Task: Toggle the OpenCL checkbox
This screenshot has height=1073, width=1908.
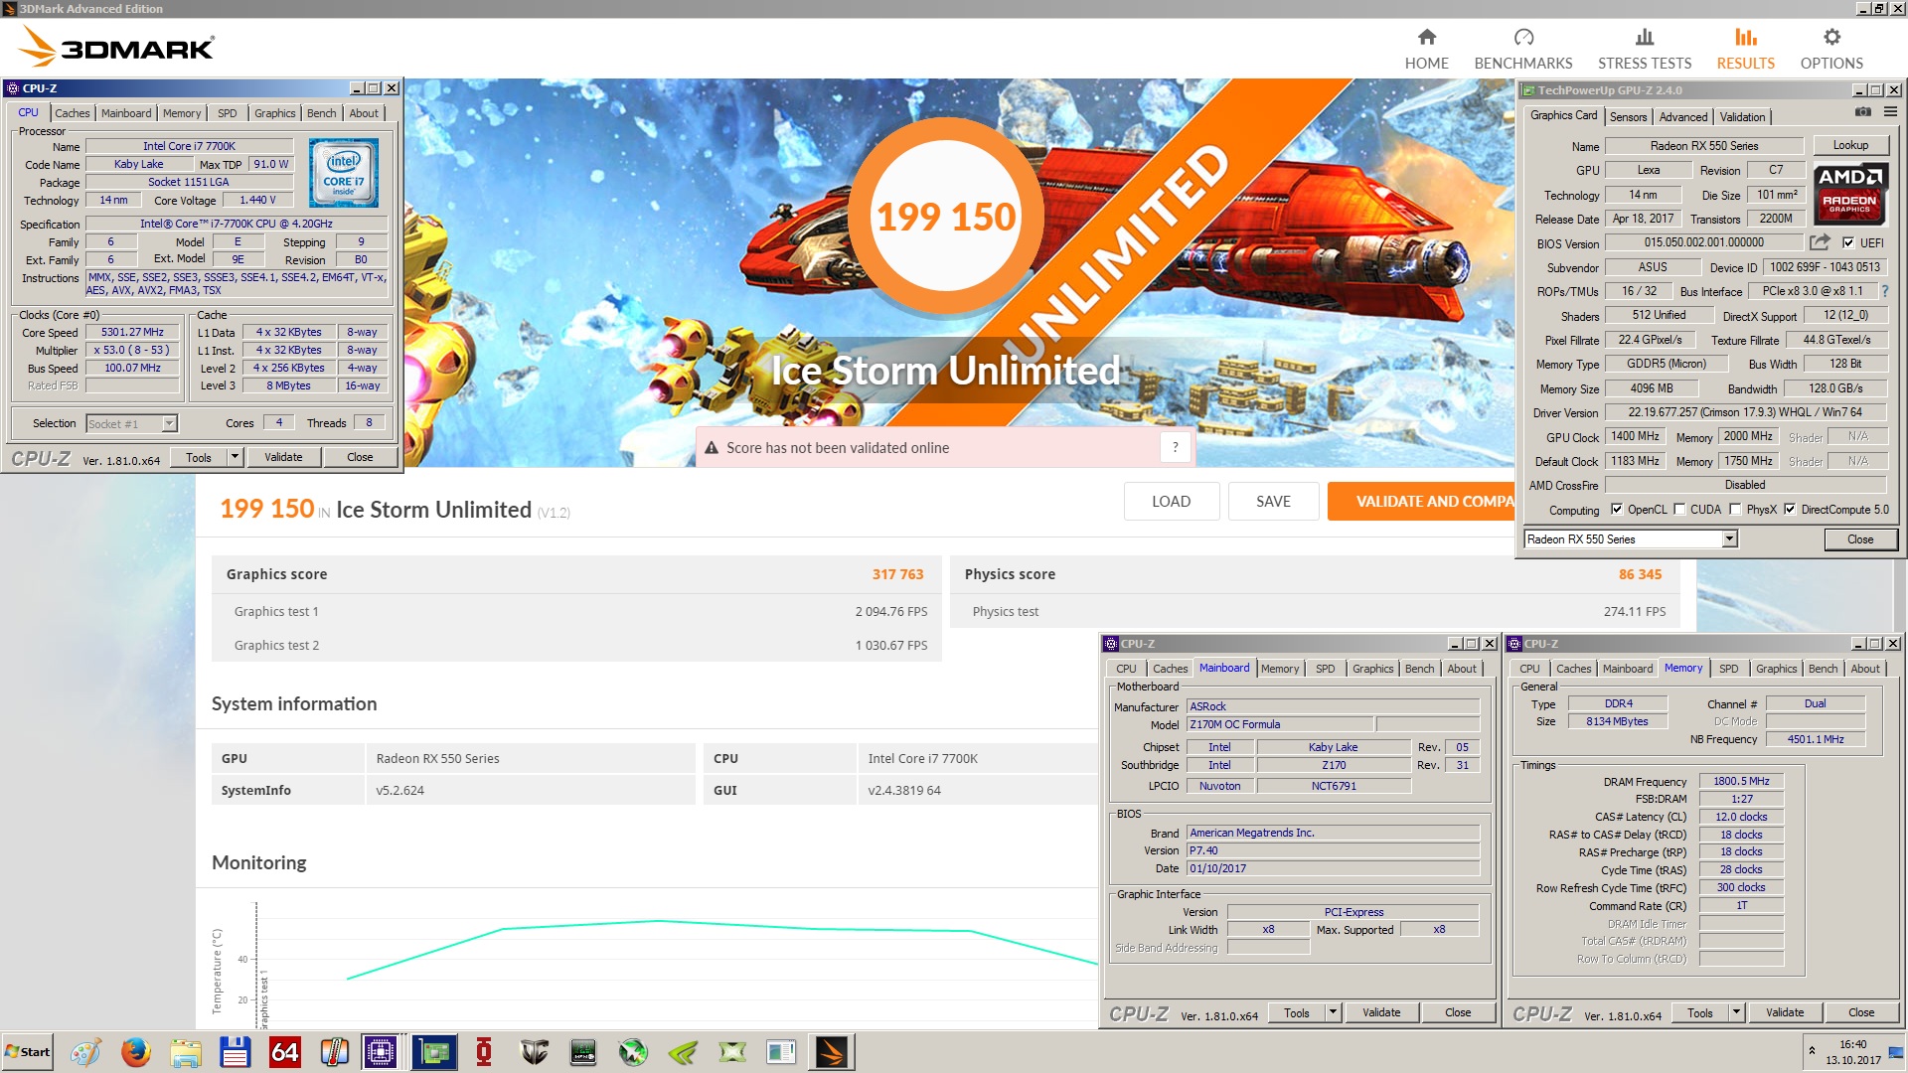Action: coord(1616,509)
